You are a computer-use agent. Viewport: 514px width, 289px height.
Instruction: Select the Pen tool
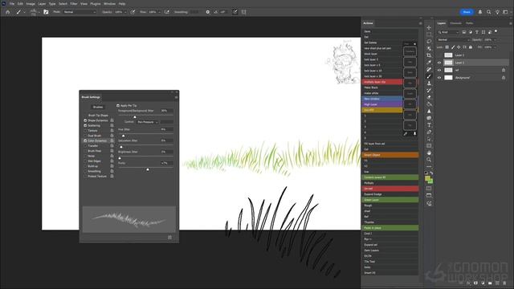429,132
